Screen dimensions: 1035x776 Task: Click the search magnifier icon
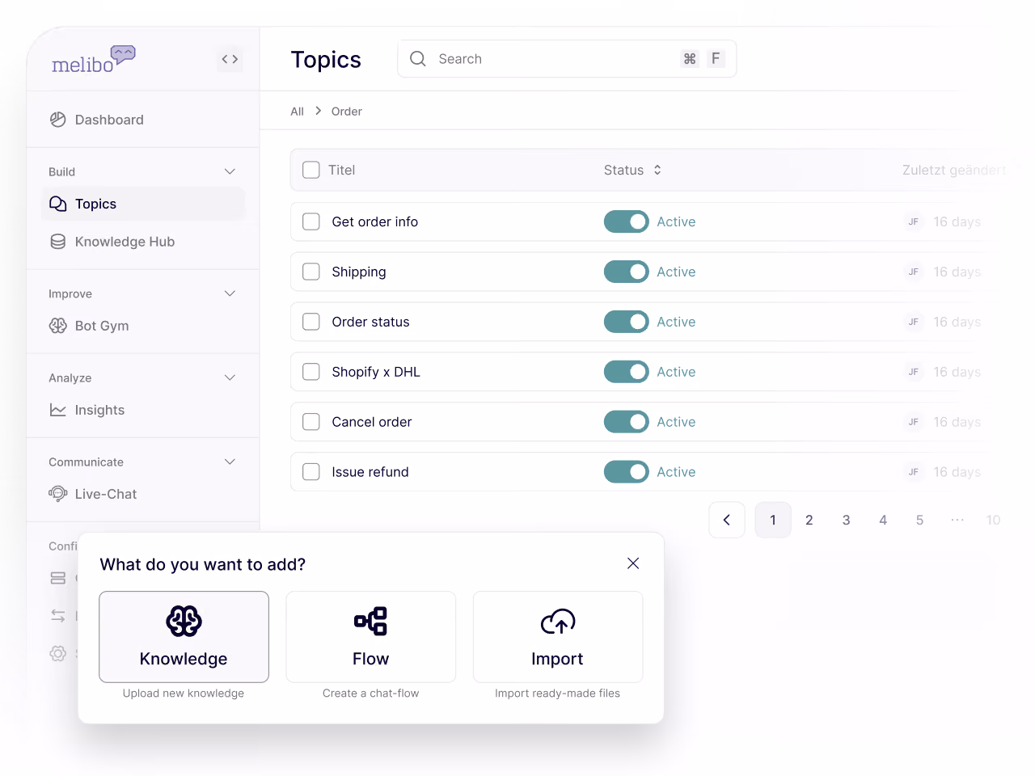418,59
